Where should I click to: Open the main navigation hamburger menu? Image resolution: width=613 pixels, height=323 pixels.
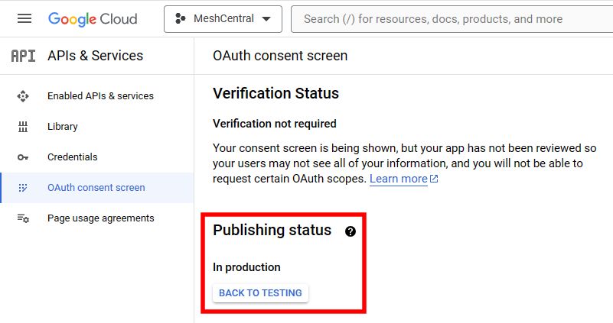[x=24, y=19]
